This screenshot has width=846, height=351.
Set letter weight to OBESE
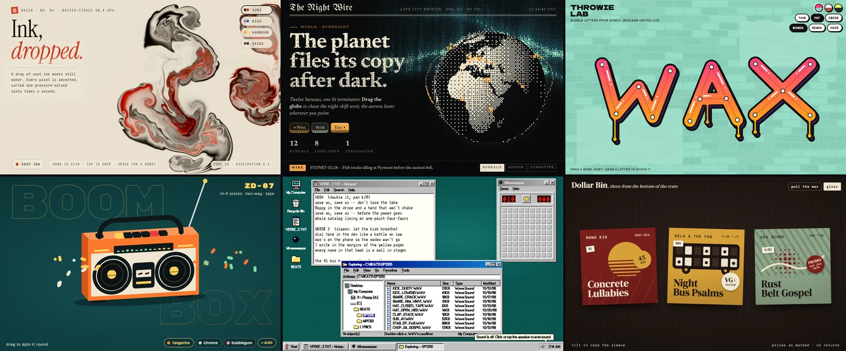tap(833, 18)
